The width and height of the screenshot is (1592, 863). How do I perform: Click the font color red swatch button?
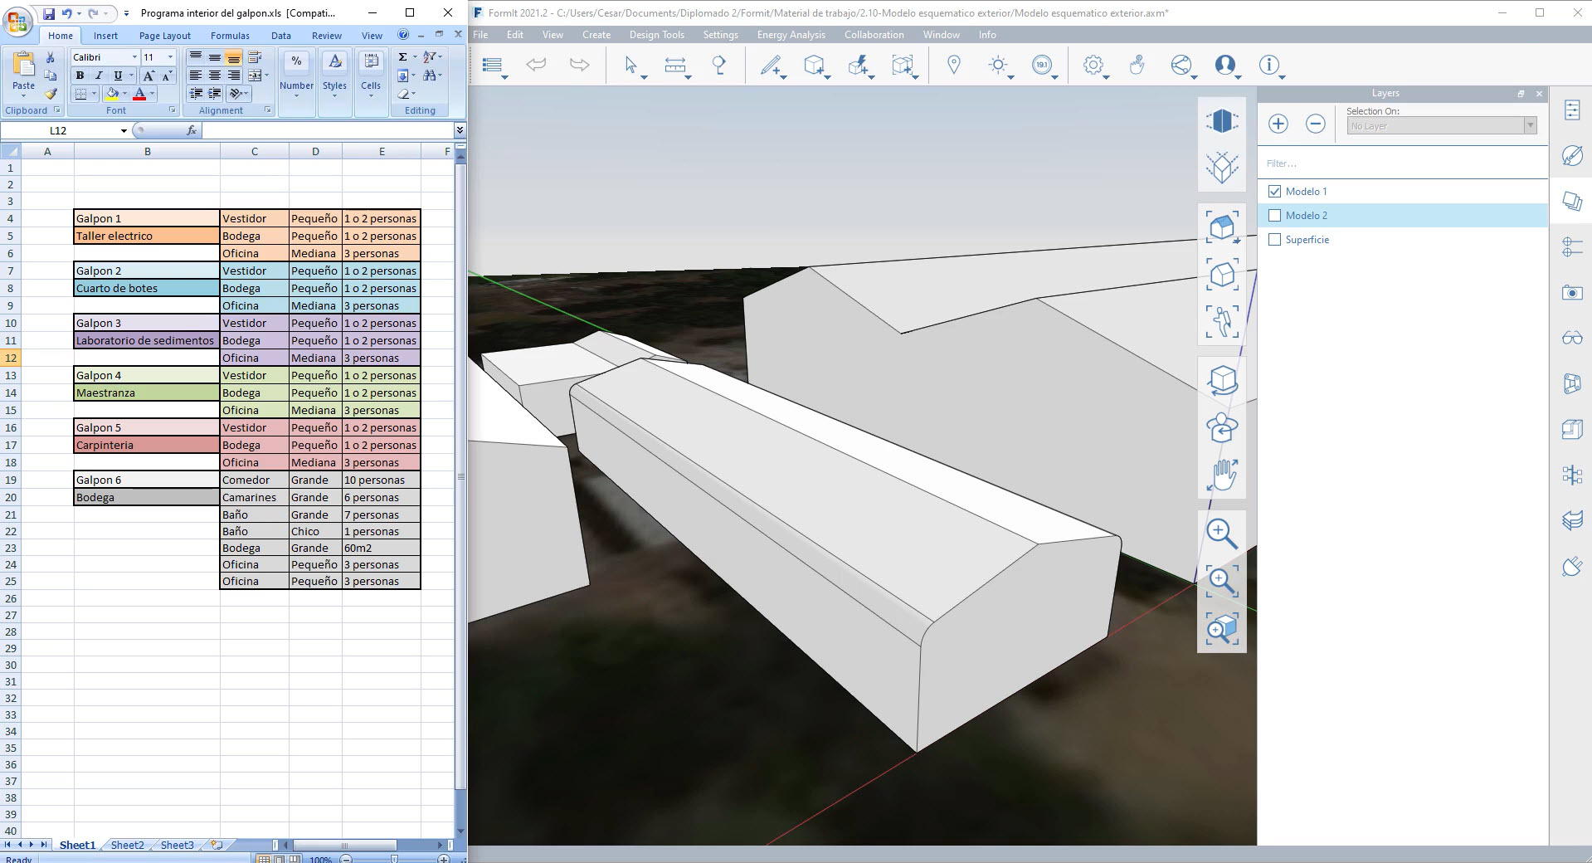pyautogui.click(x=139, y=94)
